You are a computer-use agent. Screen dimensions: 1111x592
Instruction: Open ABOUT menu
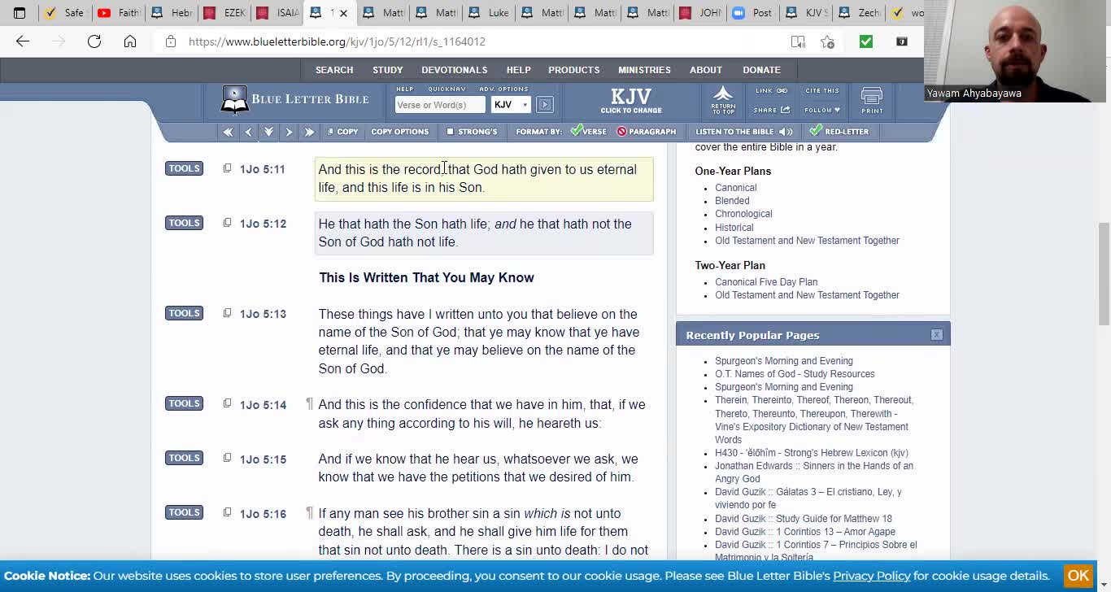pos(706,70)
